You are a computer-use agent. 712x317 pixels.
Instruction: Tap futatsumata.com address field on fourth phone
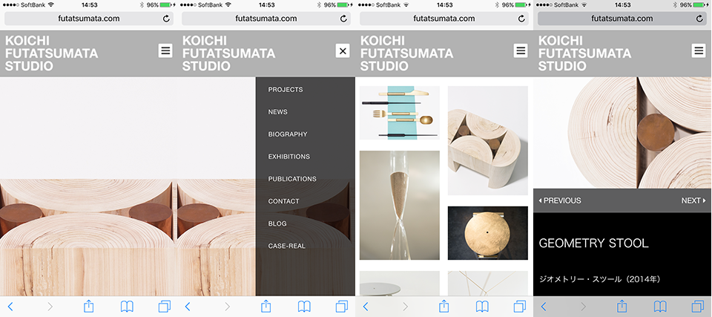click(622, 19)
